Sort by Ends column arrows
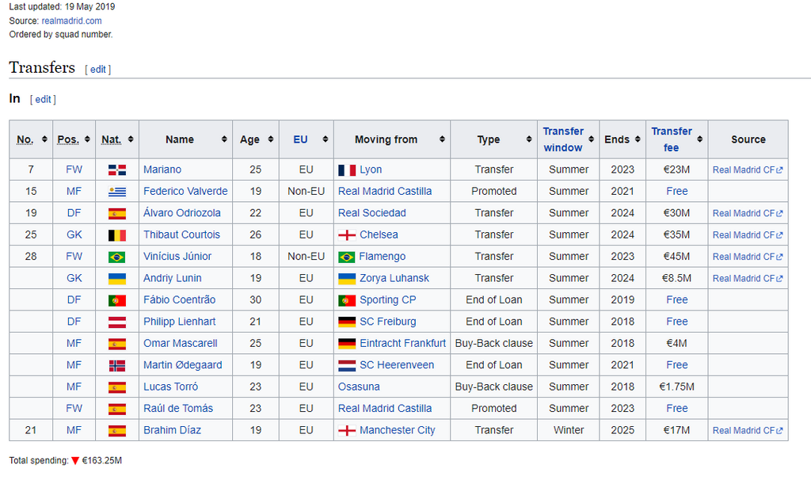The height and width of the screenshot is (480, 811). click(x=638, y=139)
